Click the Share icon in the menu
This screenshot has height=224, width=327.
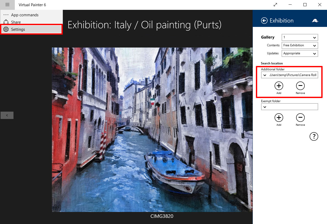tap(6, 22)
